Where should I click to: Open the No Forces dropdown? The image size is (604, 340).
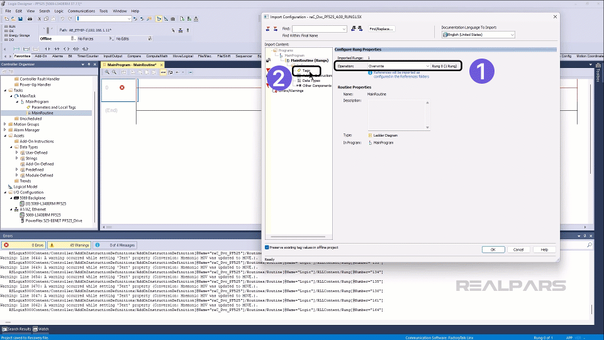(111, 38)
